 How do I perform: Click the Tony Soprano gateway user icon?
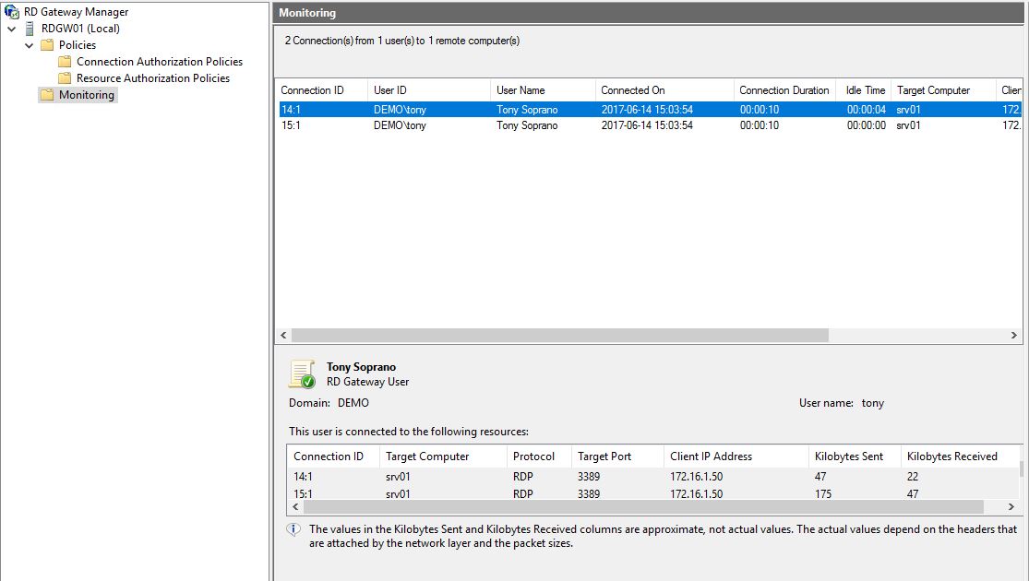[302, 374]
